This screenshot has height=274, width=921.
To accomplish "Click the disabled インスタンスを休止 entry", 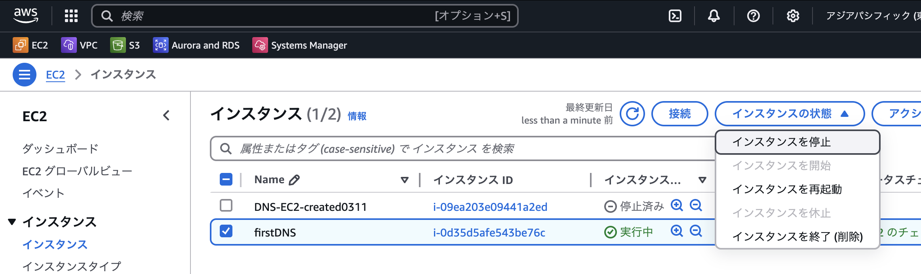I will [x=797, y=213].
